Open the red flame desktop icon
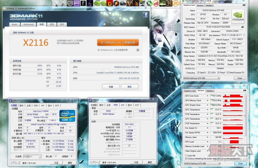Image resolution: width=258 pixels, height=168 pixels. click(x=109, y=3)
